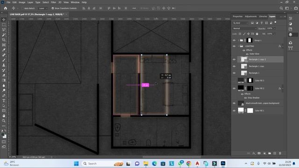Switch to the Adjustments tab

pyautogui.click(x=250, y=17)
